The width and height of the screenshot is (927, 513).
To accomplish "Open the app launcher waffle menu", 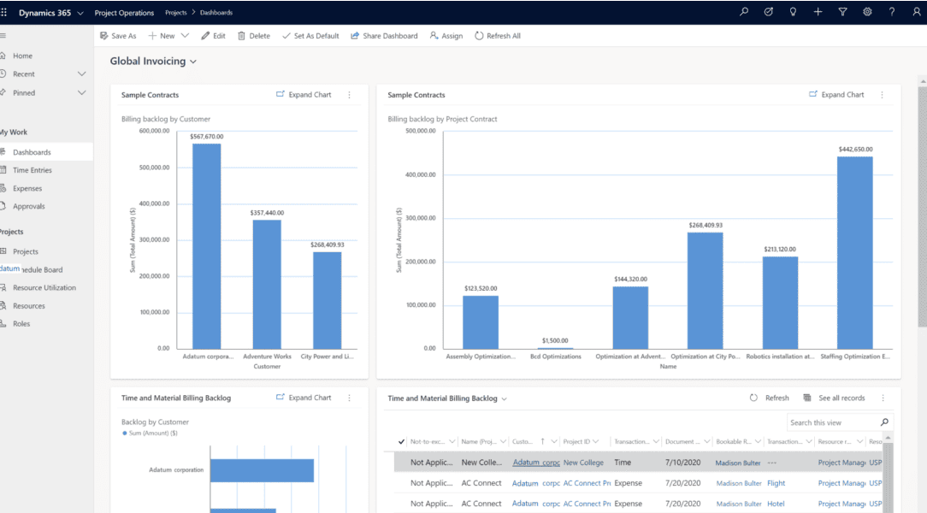I will coord(3,13).
